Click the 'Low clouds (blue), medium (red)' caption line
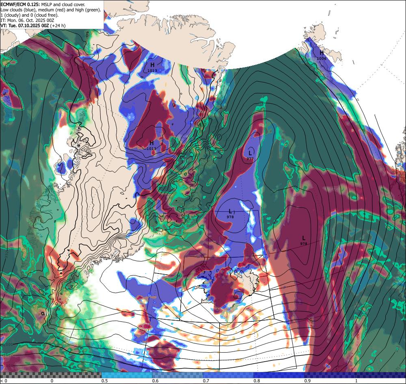This screenshot has width=406, height=384. pyautogui.click(x=51, y=10)
